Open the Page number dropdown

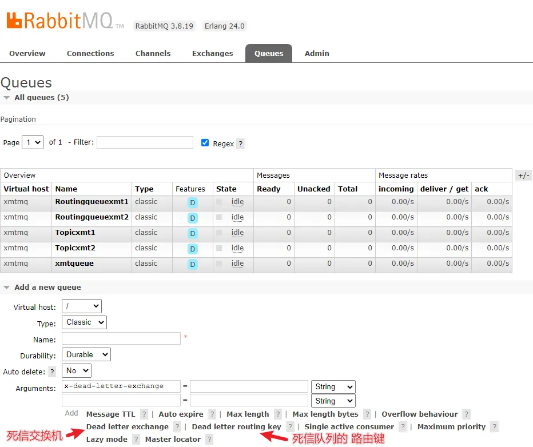(x=33, y=142)
